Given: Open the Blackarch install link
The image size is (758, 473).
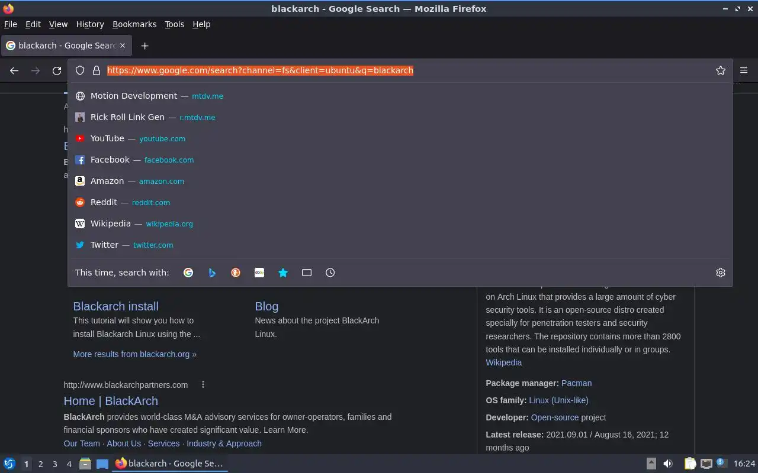Looking at the screenshot, I should point(115,306).
